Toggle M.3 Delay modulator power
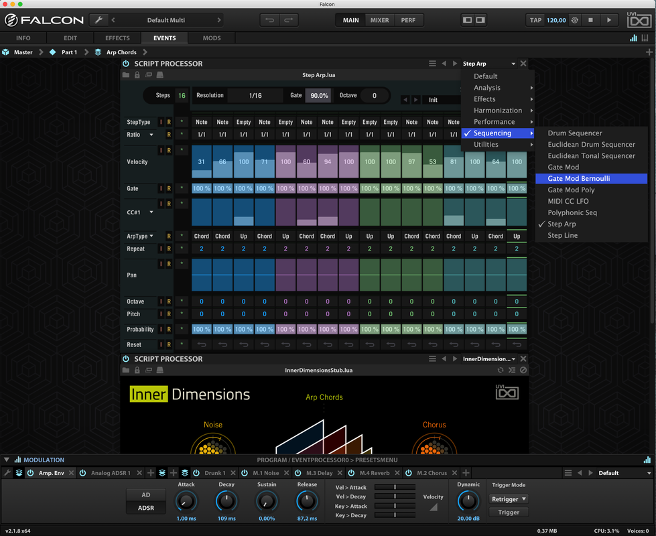Viewport: 656px width, 536px height. (x=298, y=473)
